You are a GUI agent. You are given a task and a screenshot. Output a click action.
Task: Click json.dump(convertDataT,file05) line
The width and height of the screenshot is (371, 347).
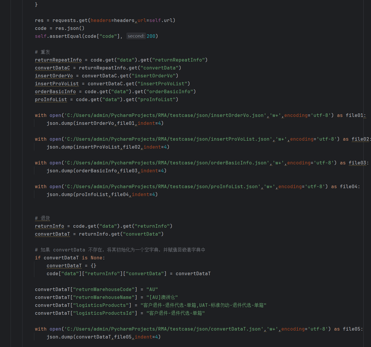click(x=103, y=337)
